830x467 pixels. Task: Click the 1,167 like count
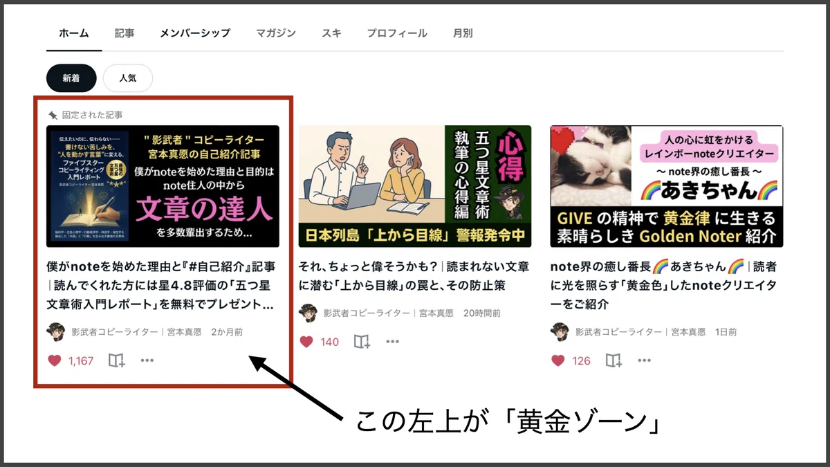coord(81,360)
